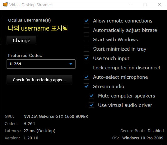
Task: Disable Allow remote connections checkbox
Action: point(86,21)
